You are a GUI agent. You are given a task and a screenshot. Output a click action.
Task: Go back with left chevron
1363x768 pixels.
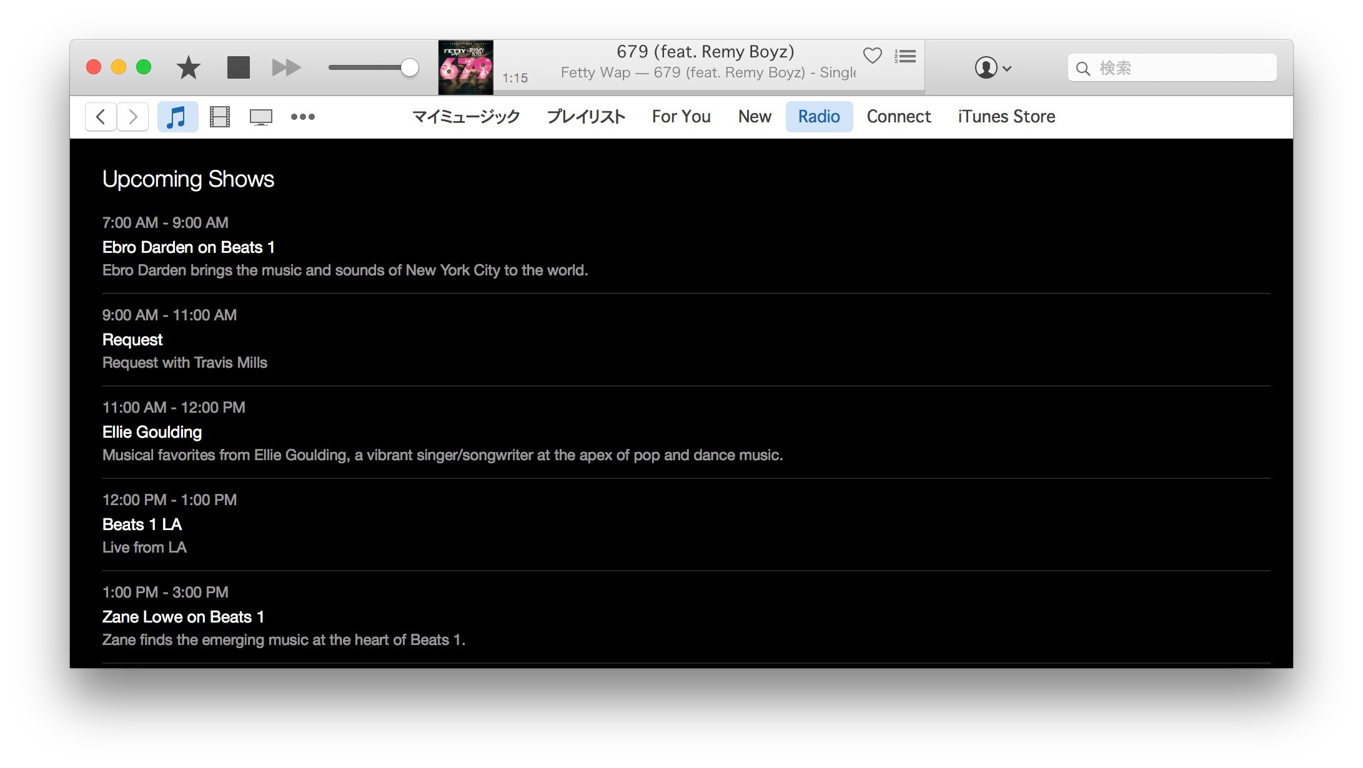101,117
